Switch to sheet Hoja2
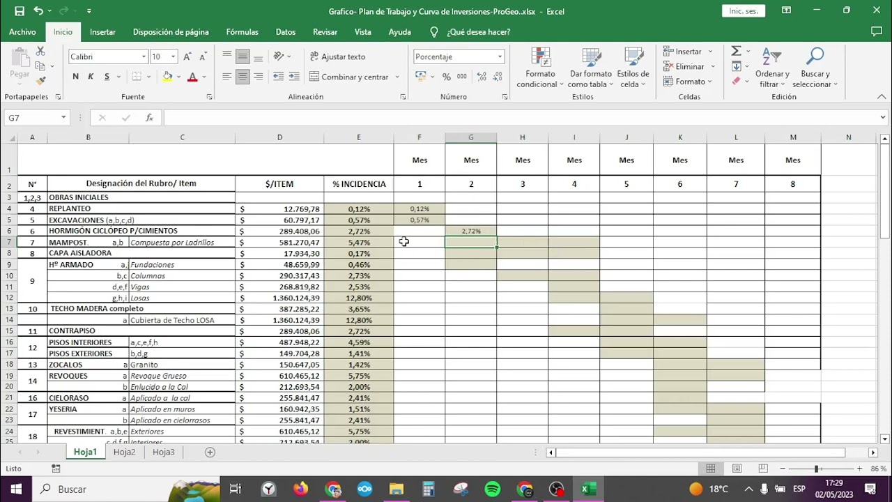 (125, 452)
